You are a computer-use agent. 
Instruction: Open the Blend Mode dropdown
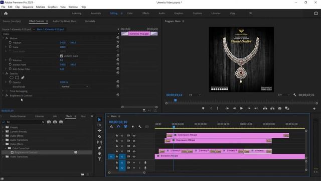(75, 86)
